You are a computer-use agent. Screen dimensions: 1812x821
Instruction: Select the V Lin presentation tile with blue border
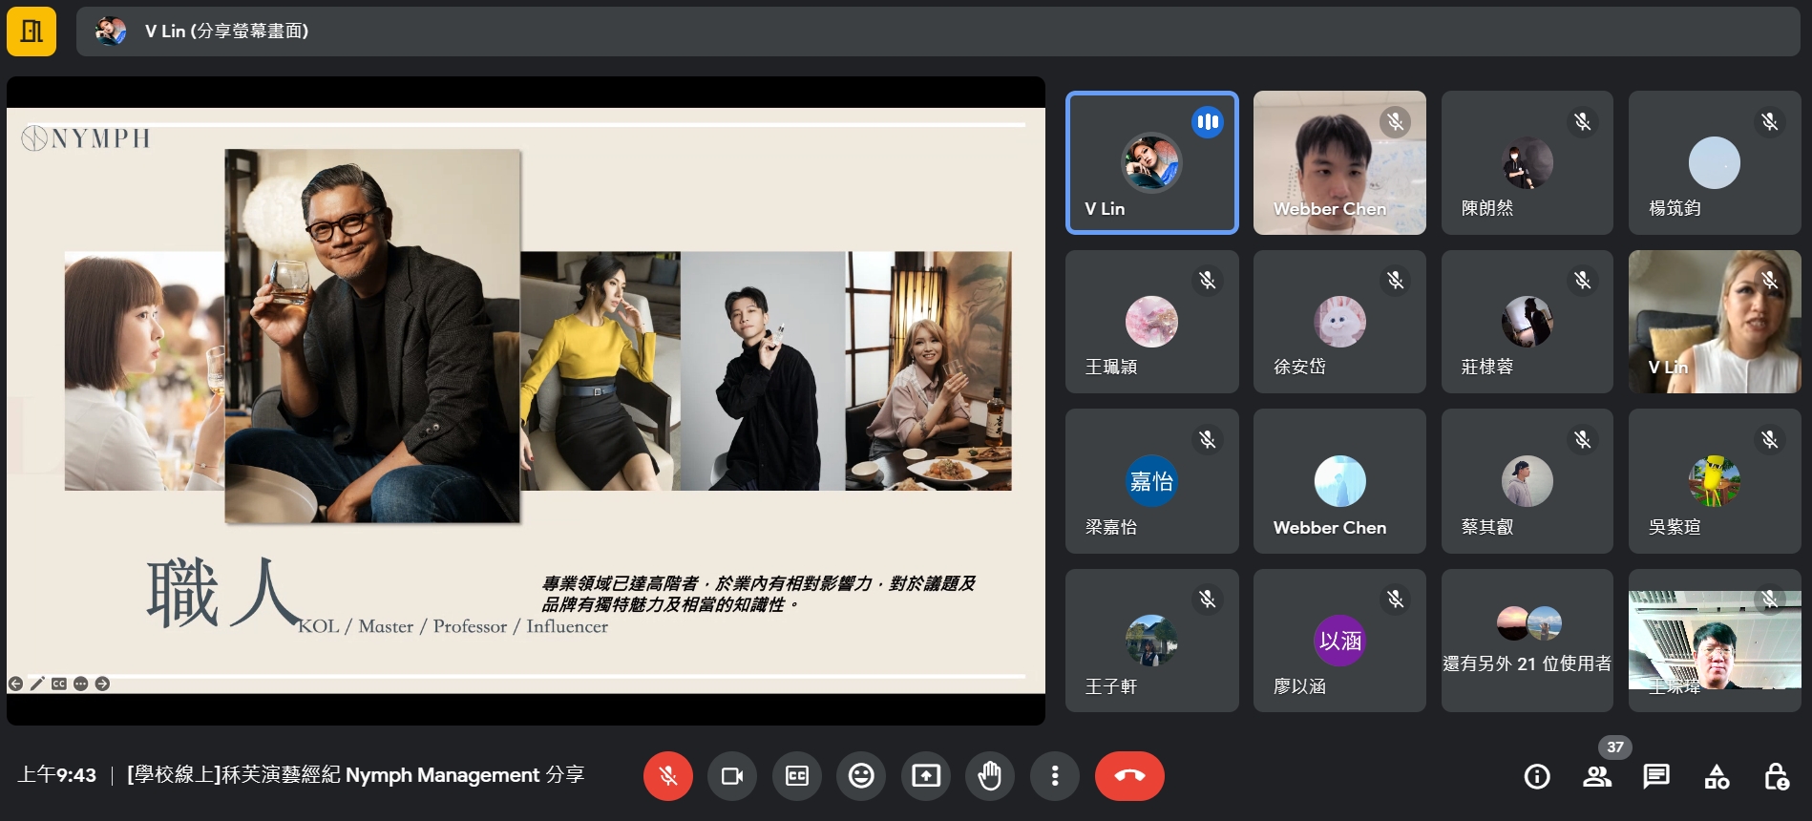[x=1151, y=162]
